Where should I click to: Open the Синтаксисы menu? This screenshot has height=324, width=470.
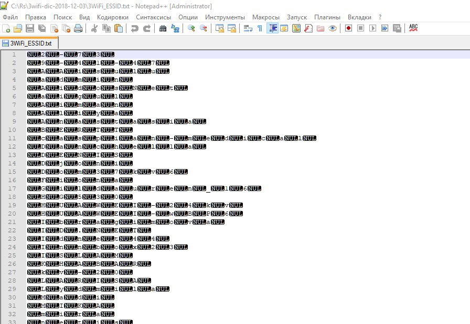(x=154, y=17)
